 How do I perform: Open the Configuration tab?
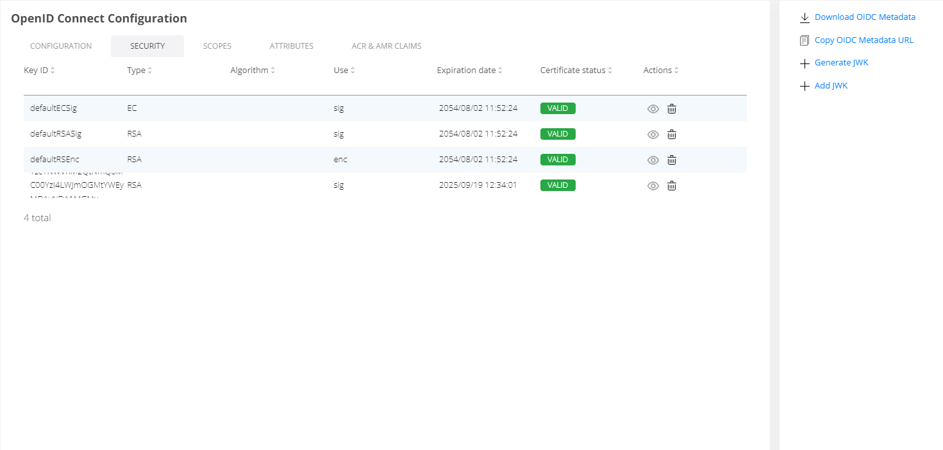(61, 46)
